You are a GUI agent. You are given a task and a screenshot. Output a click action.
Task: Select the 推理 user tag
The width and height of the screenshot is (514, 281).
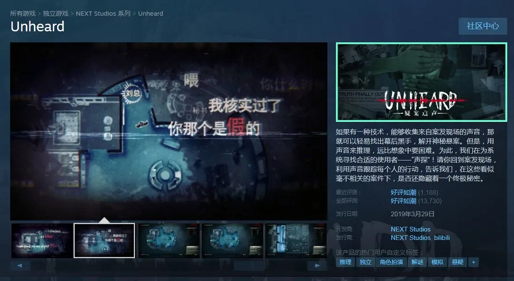(345, 262)
